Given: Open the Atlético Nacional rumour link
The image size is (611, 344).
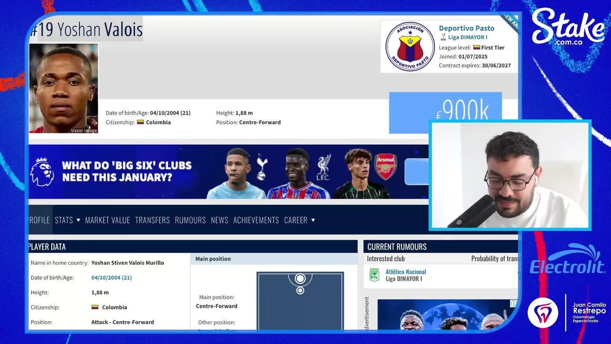Looking at the screenshot, I should 406,272.
